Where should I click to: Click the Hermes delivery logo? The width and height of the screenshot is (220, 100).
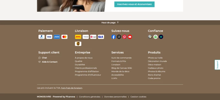(86, 37)
